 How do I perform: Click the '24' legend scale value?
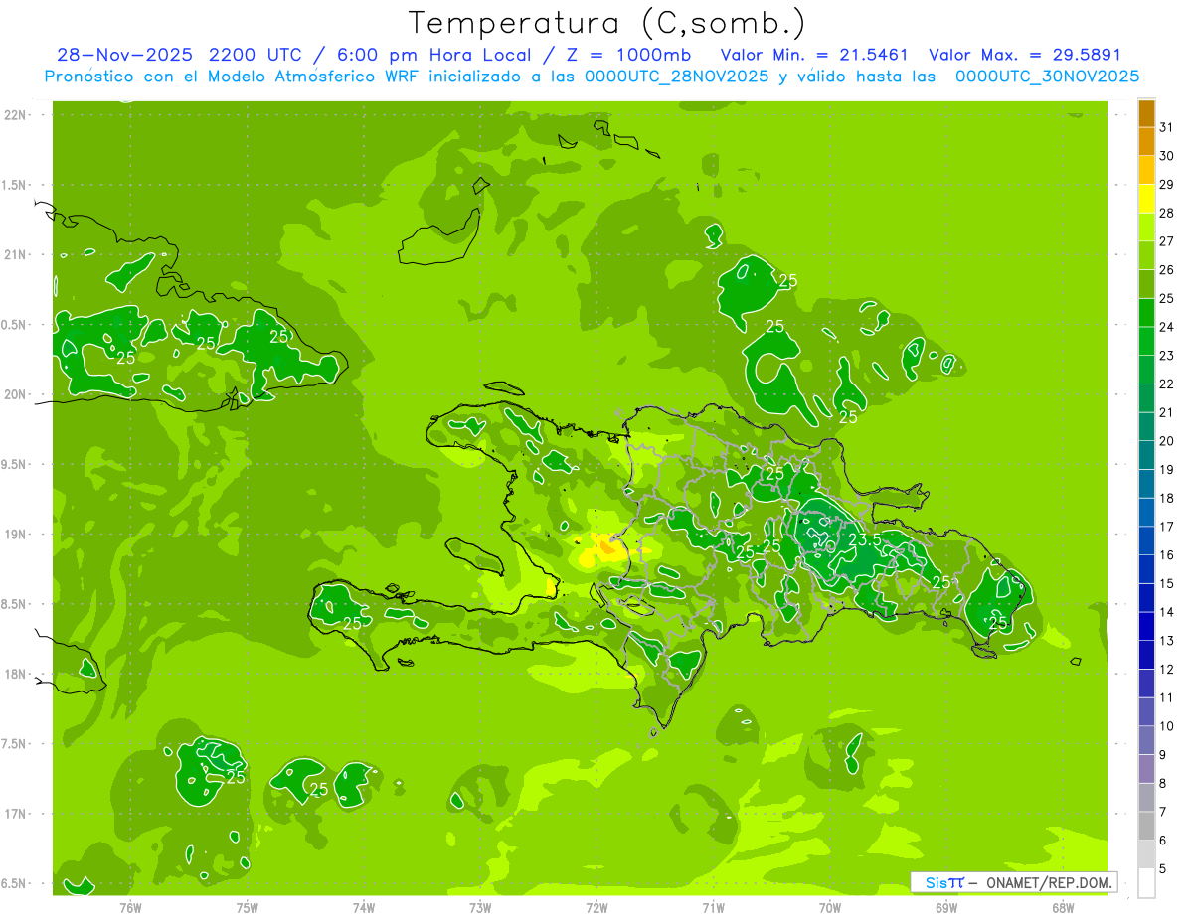pyautogui.click(x=1166, y=327)
